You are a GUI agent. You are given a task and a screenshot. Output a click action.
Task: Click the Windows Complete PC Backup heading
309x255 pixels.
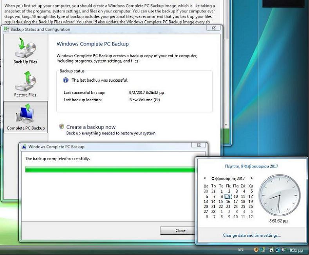coord(92,44)
